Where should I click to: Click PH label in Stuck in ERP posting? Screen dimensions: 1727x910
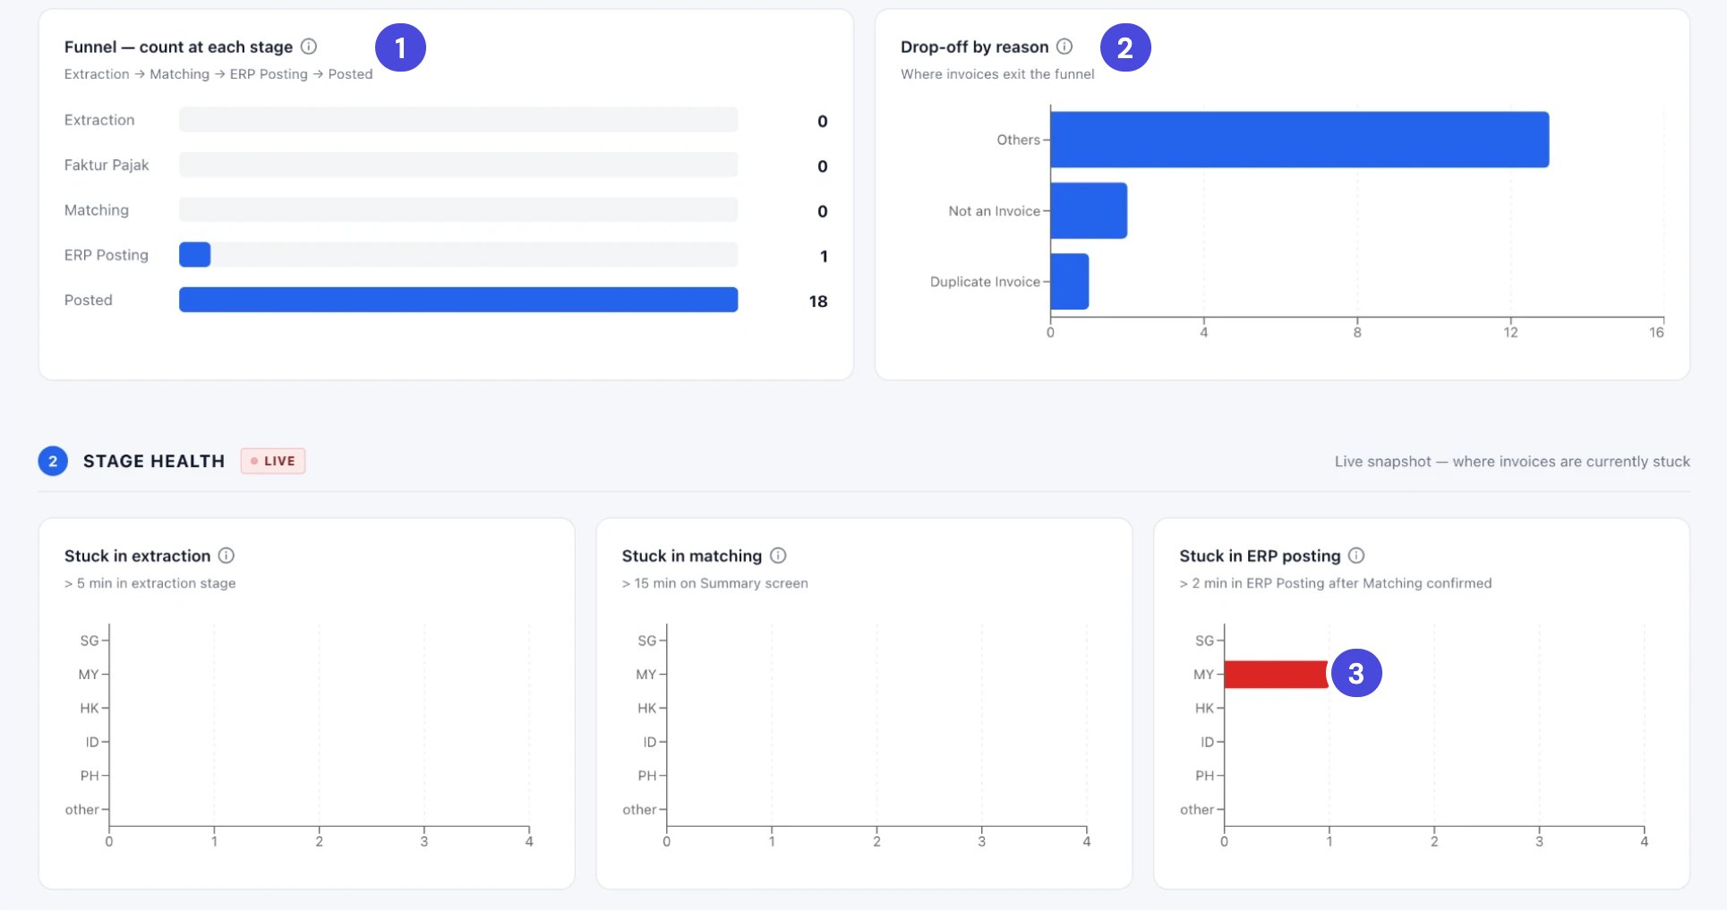coord(1205,776)
